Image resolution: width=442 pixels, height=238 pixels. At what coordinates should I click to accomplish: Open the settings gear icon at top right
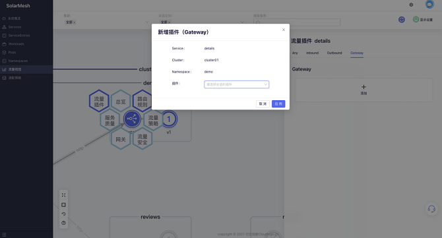pyautogui.click(x=411, y=5)
